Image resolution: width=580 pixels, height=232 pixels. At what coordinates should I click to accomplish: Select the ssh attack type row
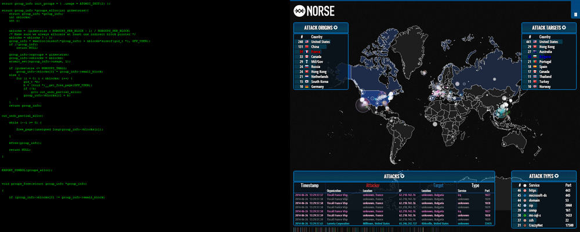pyautogui.click(x=544, y=220)
